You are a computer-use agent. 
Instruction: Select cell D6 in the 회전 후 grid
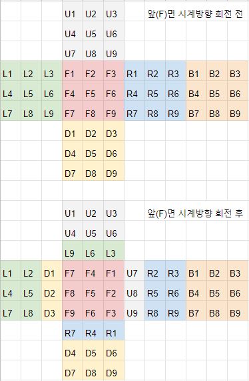point(114,350)
